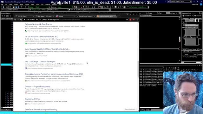Screen dimensions: 203x114
Task: Click the browser reload icon
Action: [x=21, y=20]
